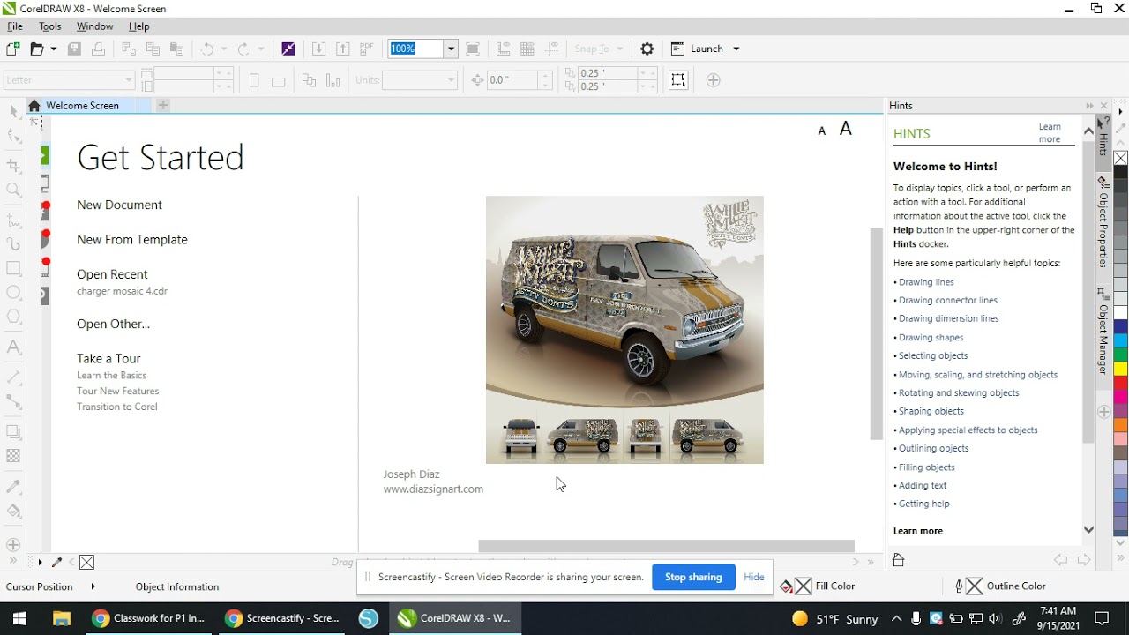Switch to Object Properties docker tab
This screenshot has height=635, width=1129.
(1103, 222)
